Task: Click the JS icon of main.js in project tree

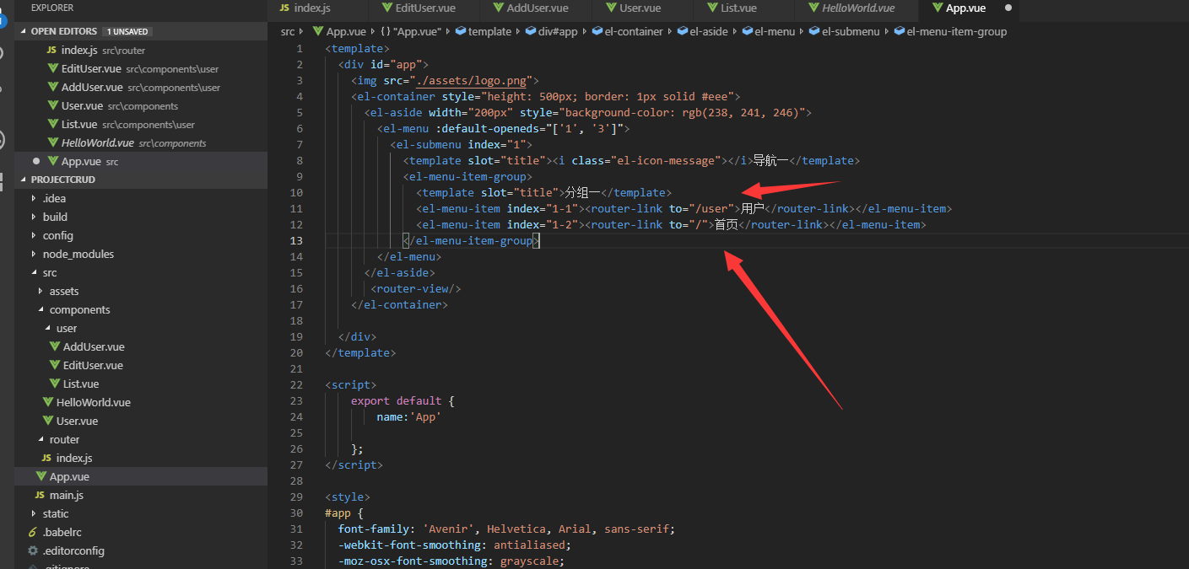Action: coord(40,495)
